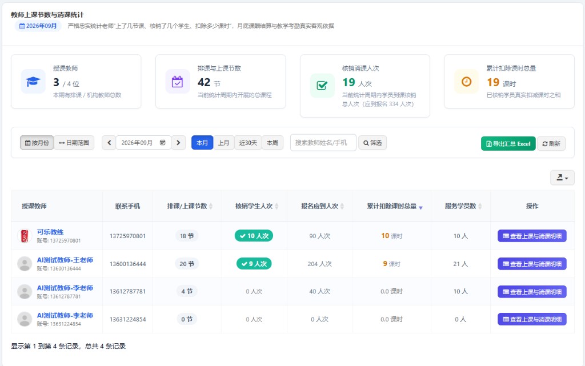The height and width of the screenshot is (366, 585).
Task: Open AI测试教师-王老师 teacher link
Action: 65,260
